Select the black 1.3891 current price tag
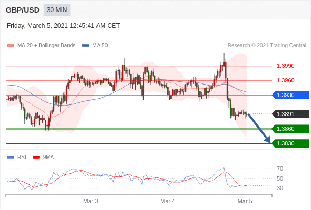This screenshot has height=210, width=311. [291, 114]
